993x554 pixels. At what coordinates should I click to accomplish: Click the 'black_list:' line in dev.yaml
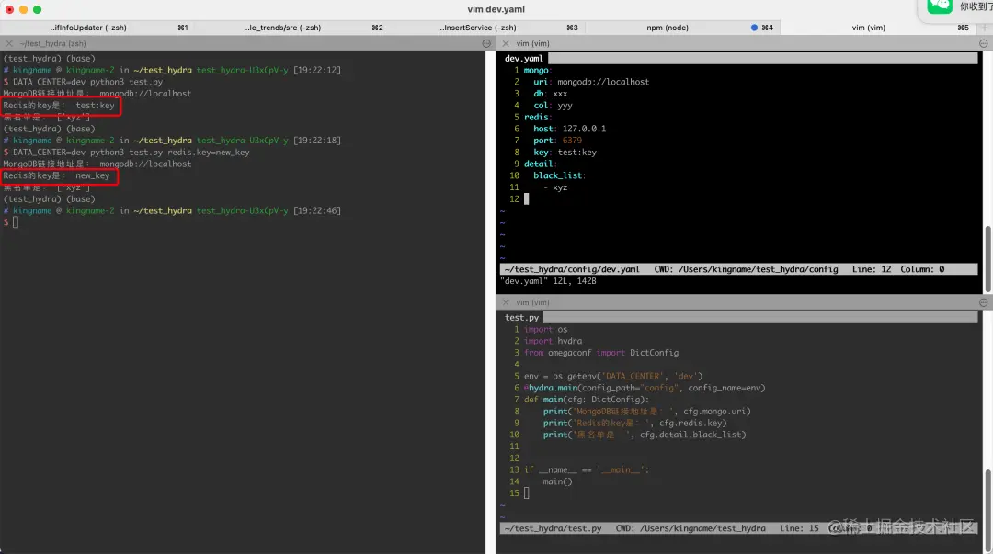[x=559, y=175]
